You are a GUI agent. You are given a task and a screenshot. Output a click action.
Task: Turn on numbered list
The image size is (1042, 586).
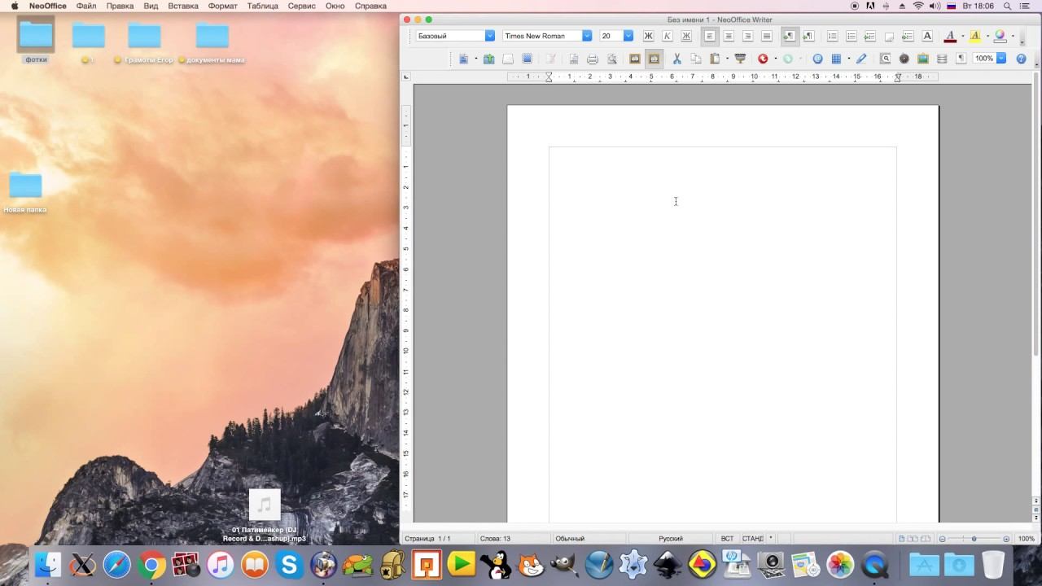tap(832, 36)
